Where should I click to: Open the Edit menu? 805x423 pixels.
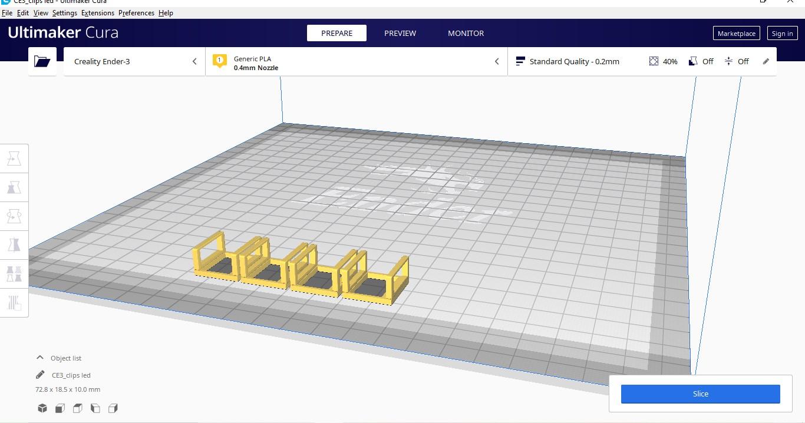coord(23,12)
